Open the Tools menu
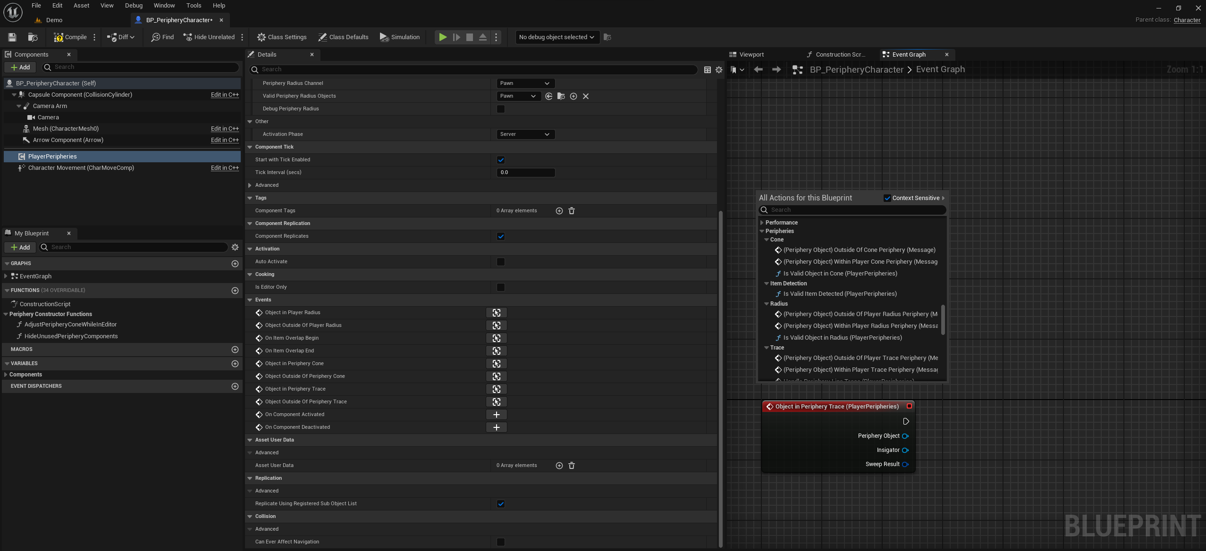The height and width of the screenshot is (551, 1206). point(194,6)
